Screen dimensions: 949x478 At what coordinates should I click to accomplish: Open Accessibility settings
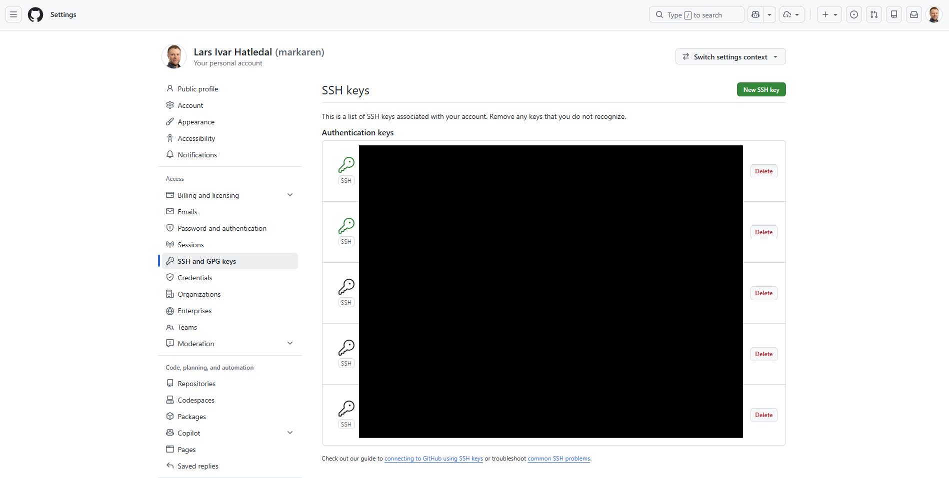click(x=230, y=138)
